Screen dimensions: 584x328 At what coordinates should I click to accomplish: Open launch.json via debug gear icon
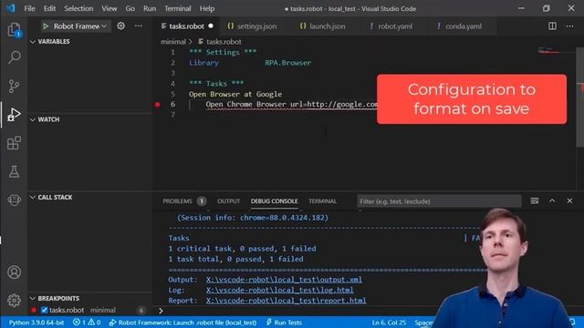tap(120, 26)
